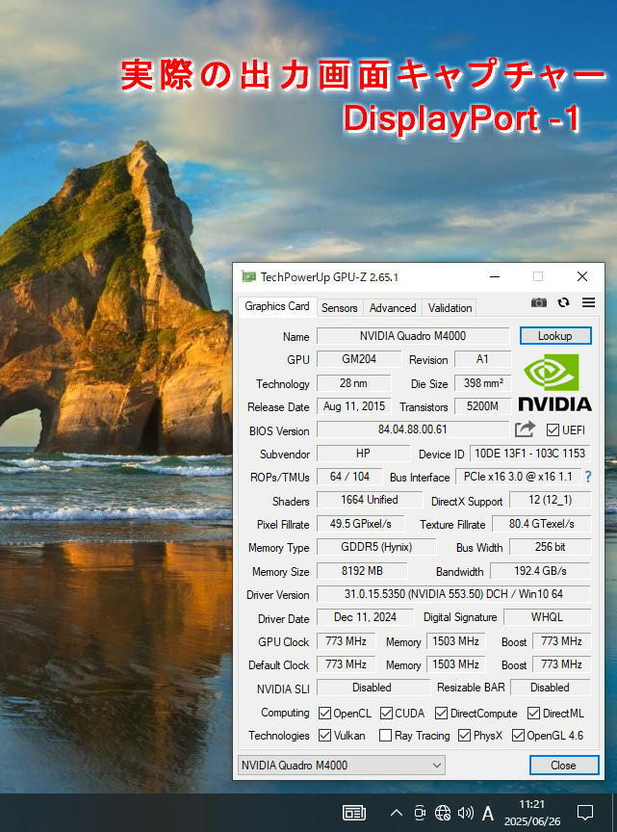The image size is (617, 832).
Task: Click the Bus Interface question mark
Action: point(588,477)
